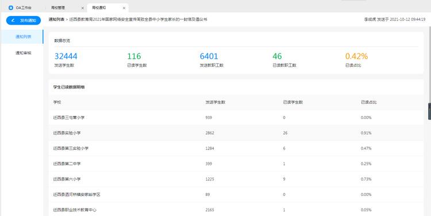Go back via 通知列表 breadcrumb link
This screenshot has width=431, height=216.
coord(57,20)
